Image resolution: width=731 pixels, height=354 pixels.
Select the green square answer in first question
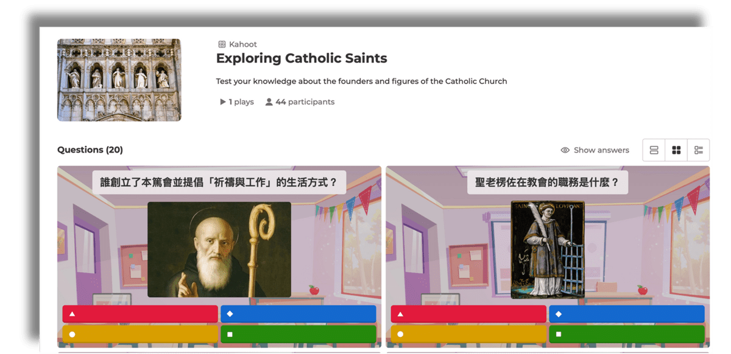click(x=298, y=334)
